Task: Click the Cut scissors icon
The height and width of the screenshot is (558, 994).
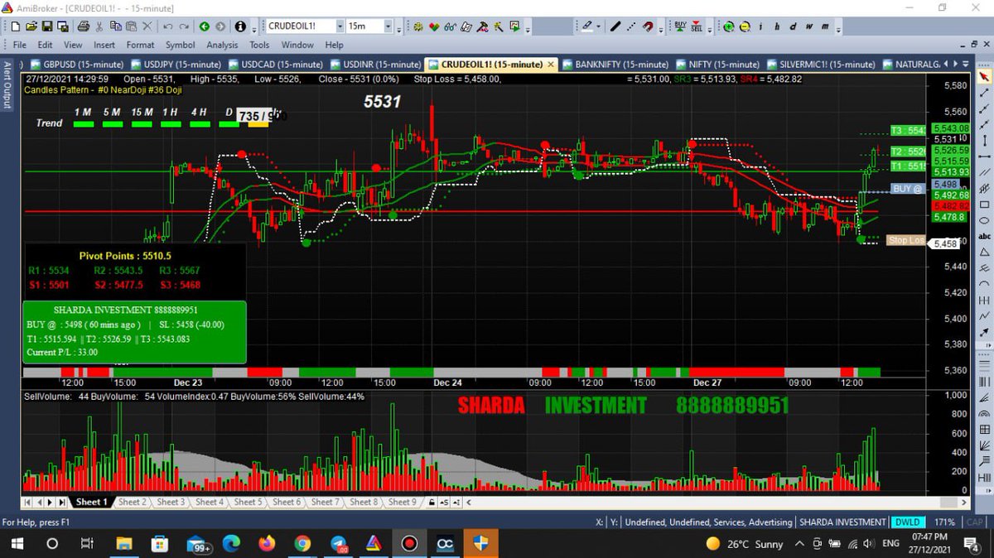Action: pyautogui.click(x=99, y=26)
